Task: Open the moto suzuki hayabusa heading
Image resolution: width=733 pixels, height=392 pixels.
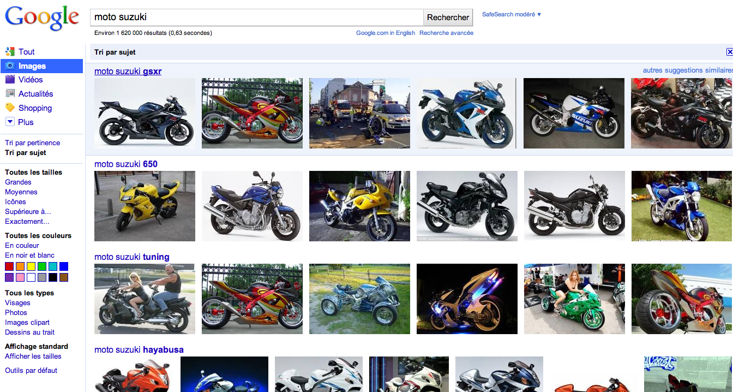Action: 139,350
